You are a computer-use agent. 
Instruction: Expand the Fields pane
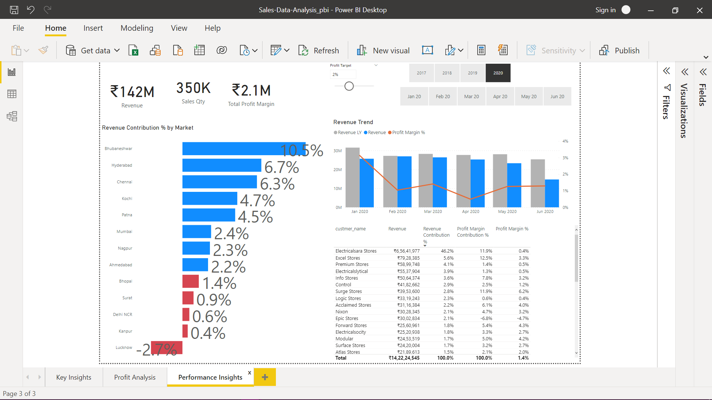click(x=703, y=72)
